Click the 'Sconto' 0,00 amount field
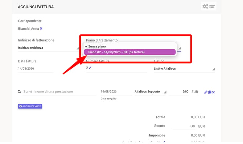 (x=184, y=126)
